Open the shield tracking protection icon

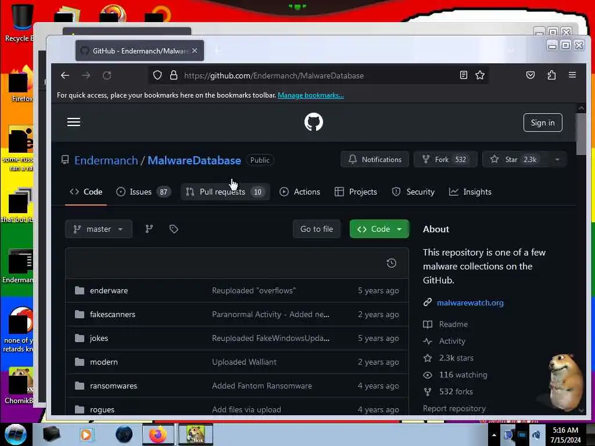pyautogui.click(x=157, y=75)
